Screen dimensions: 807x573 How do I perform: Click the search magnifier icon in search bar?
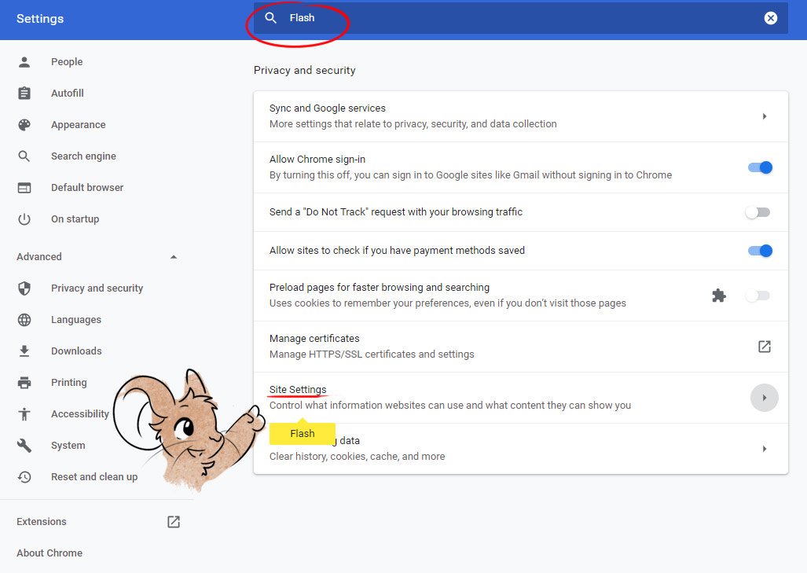coord(271,18)
